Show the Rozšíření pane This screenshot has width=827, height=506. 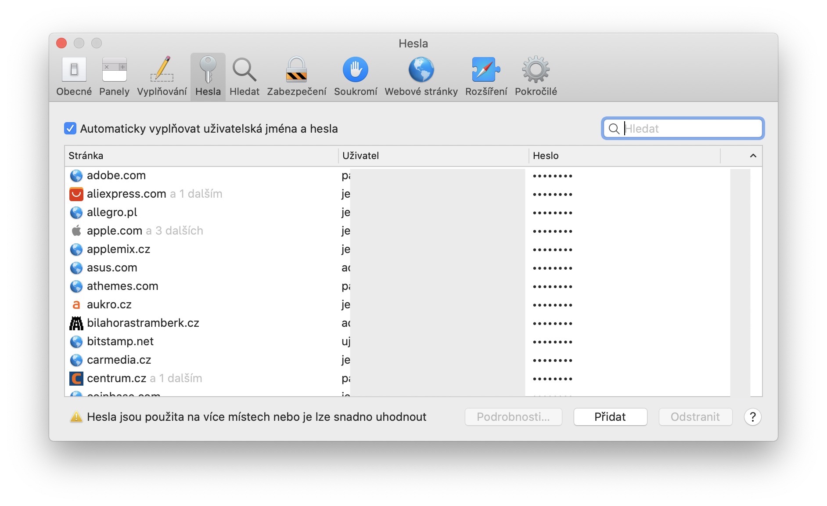pos(486,76)
